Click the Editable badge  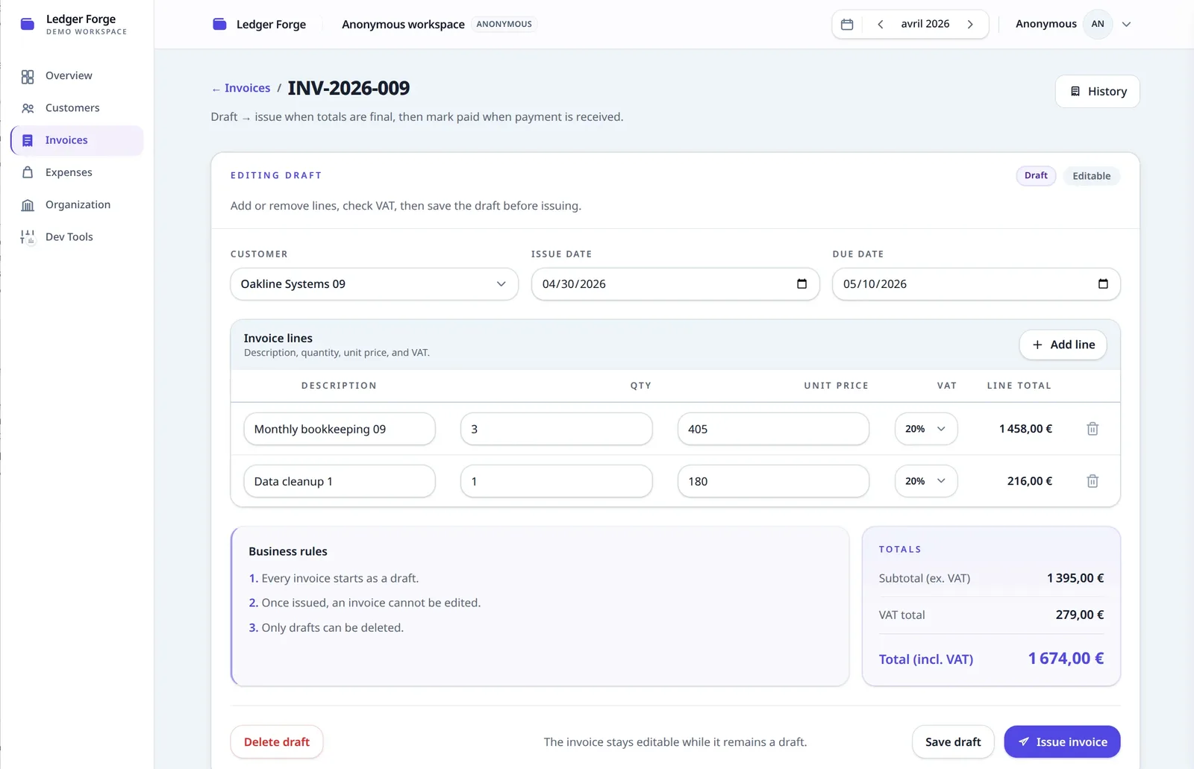click(x=1091, y=176)
